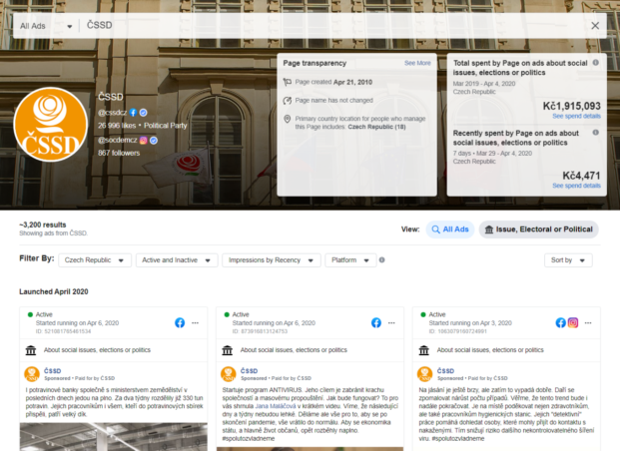The image size is (620, 451).
Task: Click ČSSD avatar on the potravinové banky ad
Action: (x=32, y=374)
